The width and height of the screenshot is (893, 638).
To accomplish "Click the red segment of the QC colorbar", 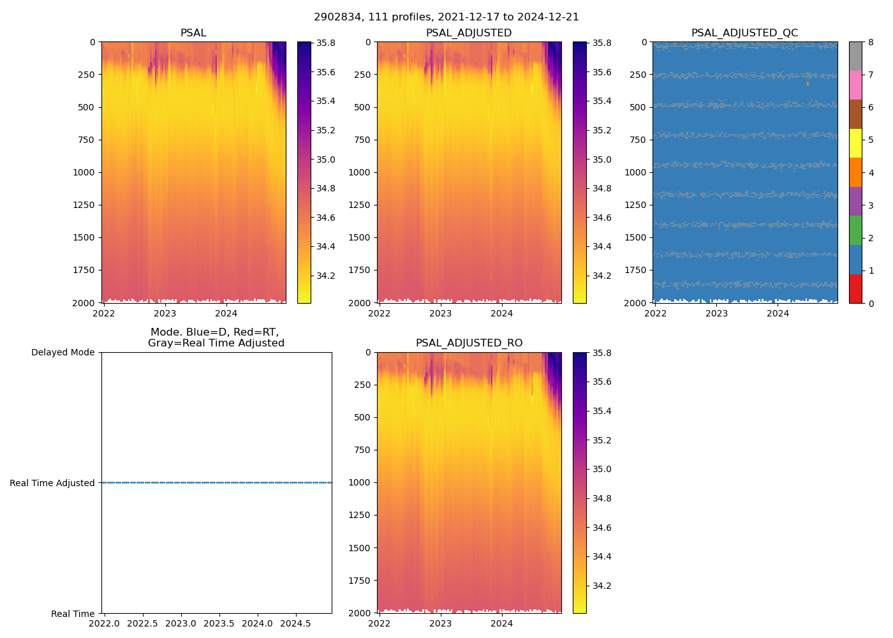I will click(x=855, y=288).
